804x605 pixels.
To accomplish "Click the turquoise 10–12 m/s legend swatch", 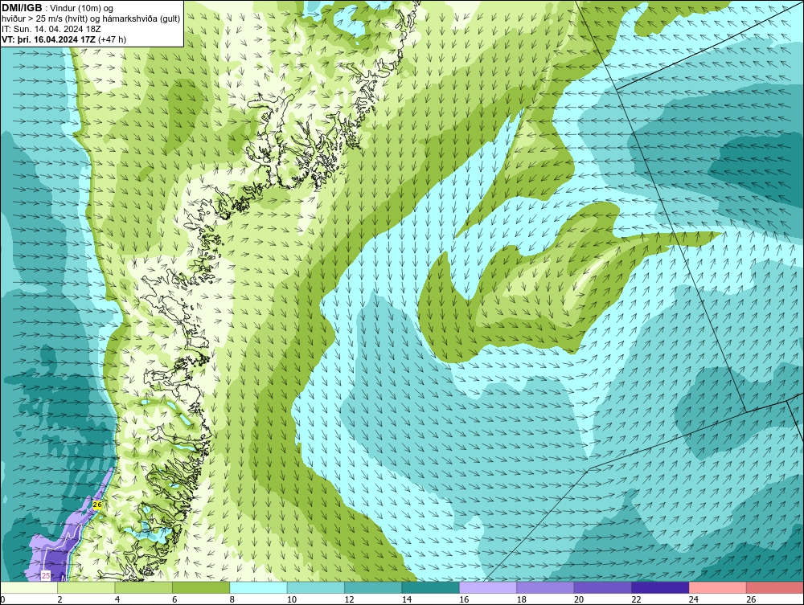I will coord(316,587).
